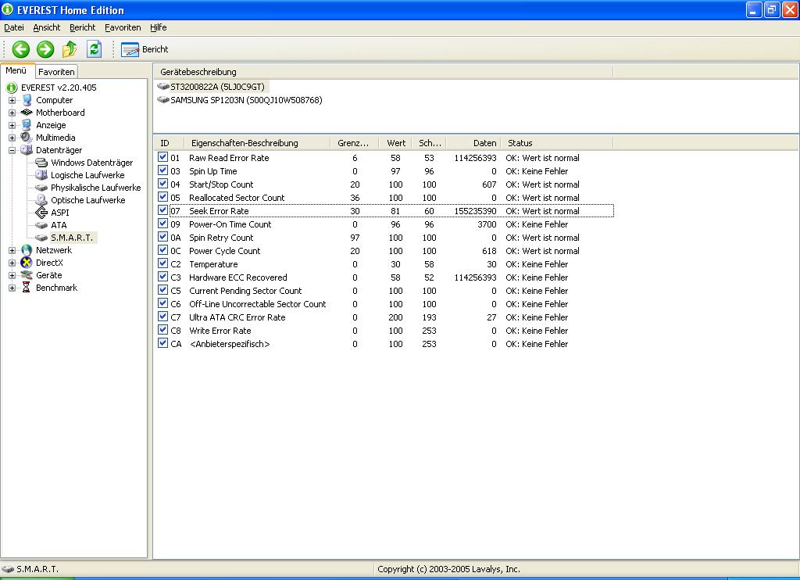
Task: Go forward with the green right arrow
Action: click(45, 49)
